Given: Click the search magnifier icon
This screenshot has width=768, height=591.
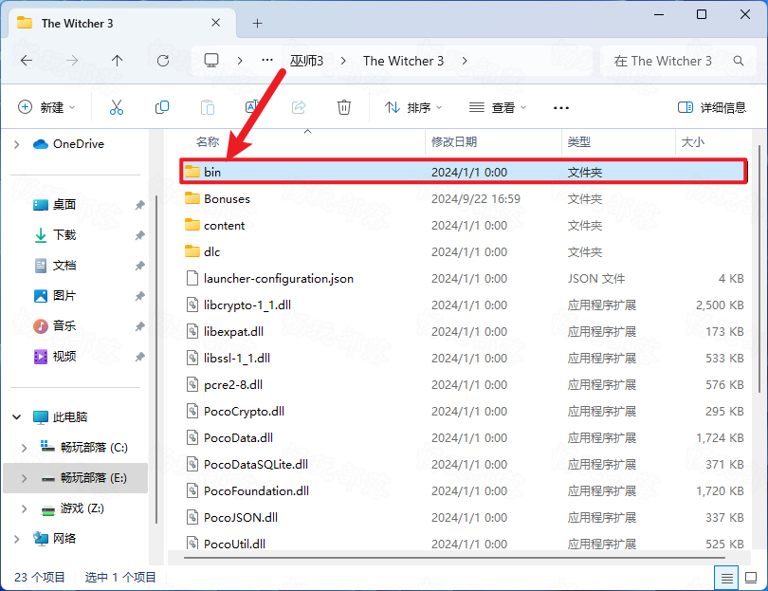Looking at the screenshot, I should [738, 61].
